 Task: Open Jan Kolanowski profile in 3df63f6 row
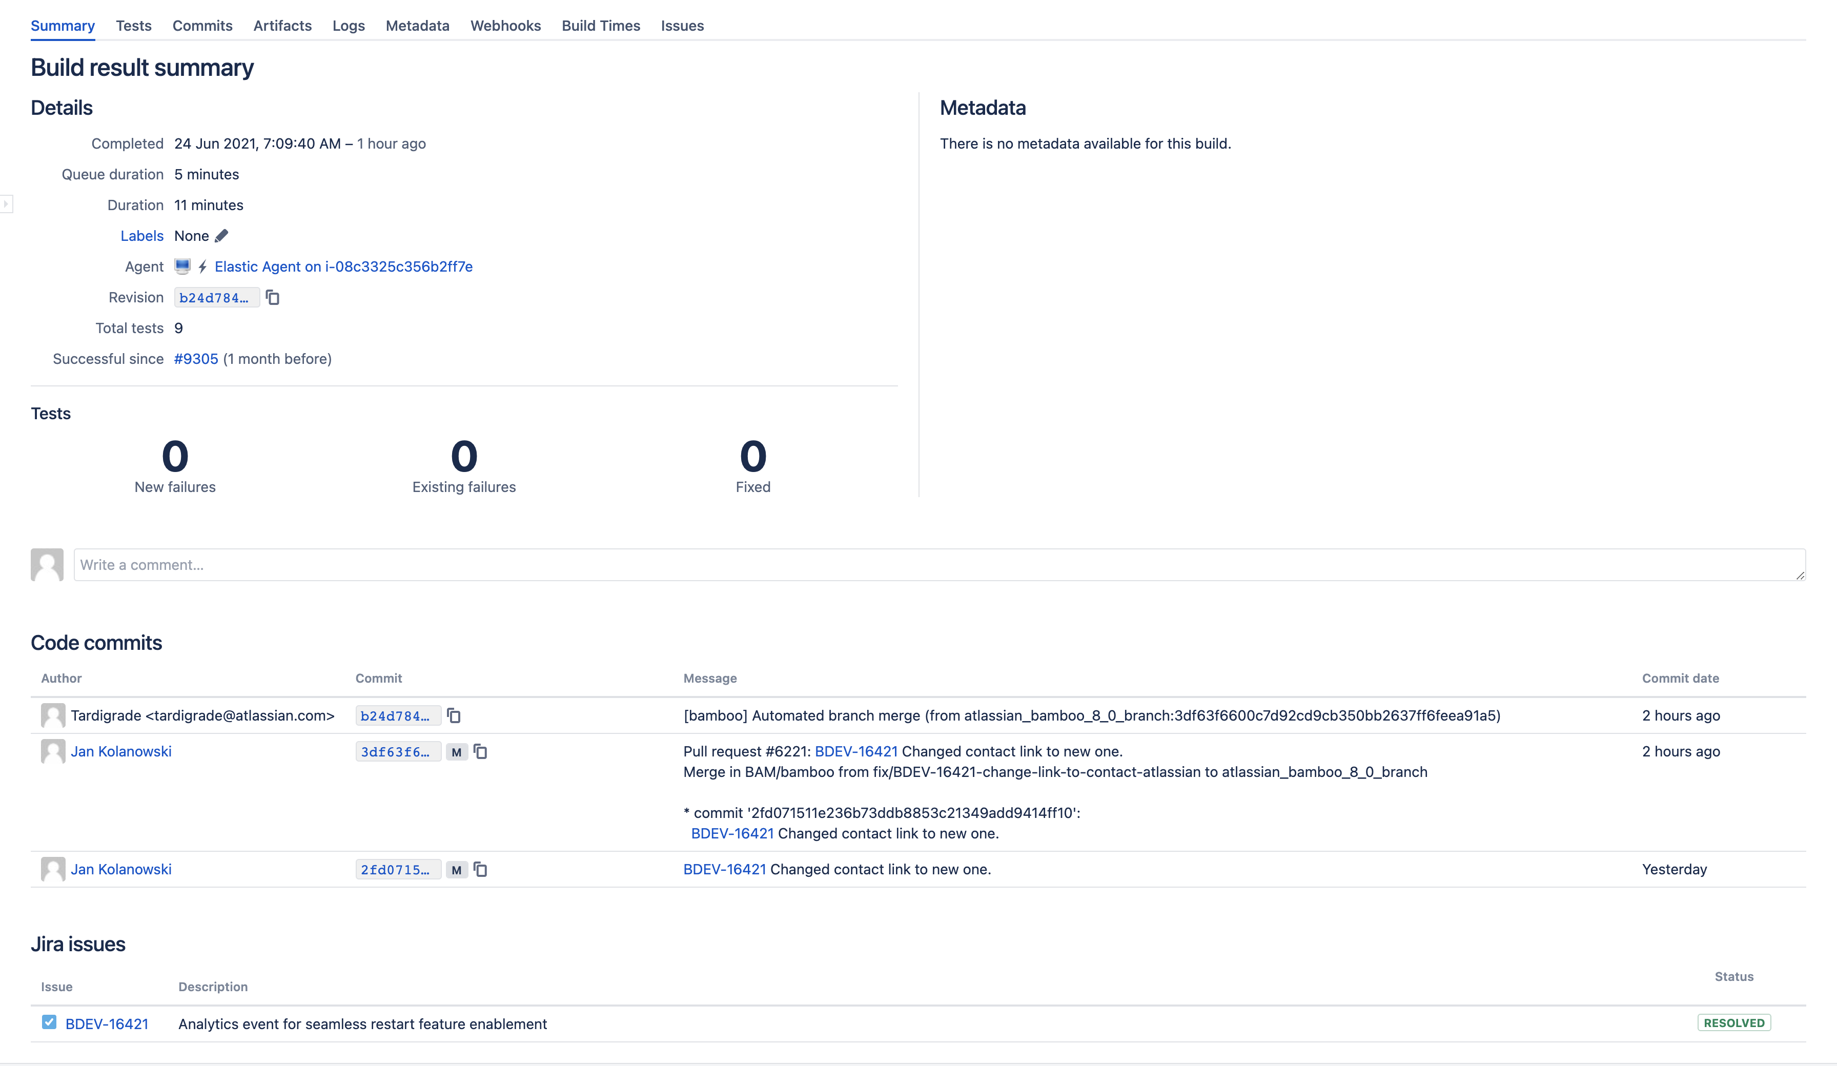(121, 751)
